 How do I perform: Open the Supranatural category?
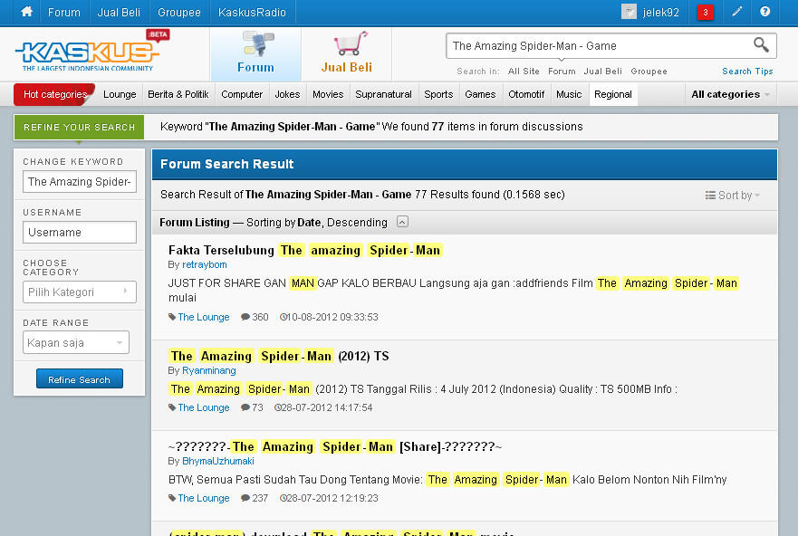point(383,94)
